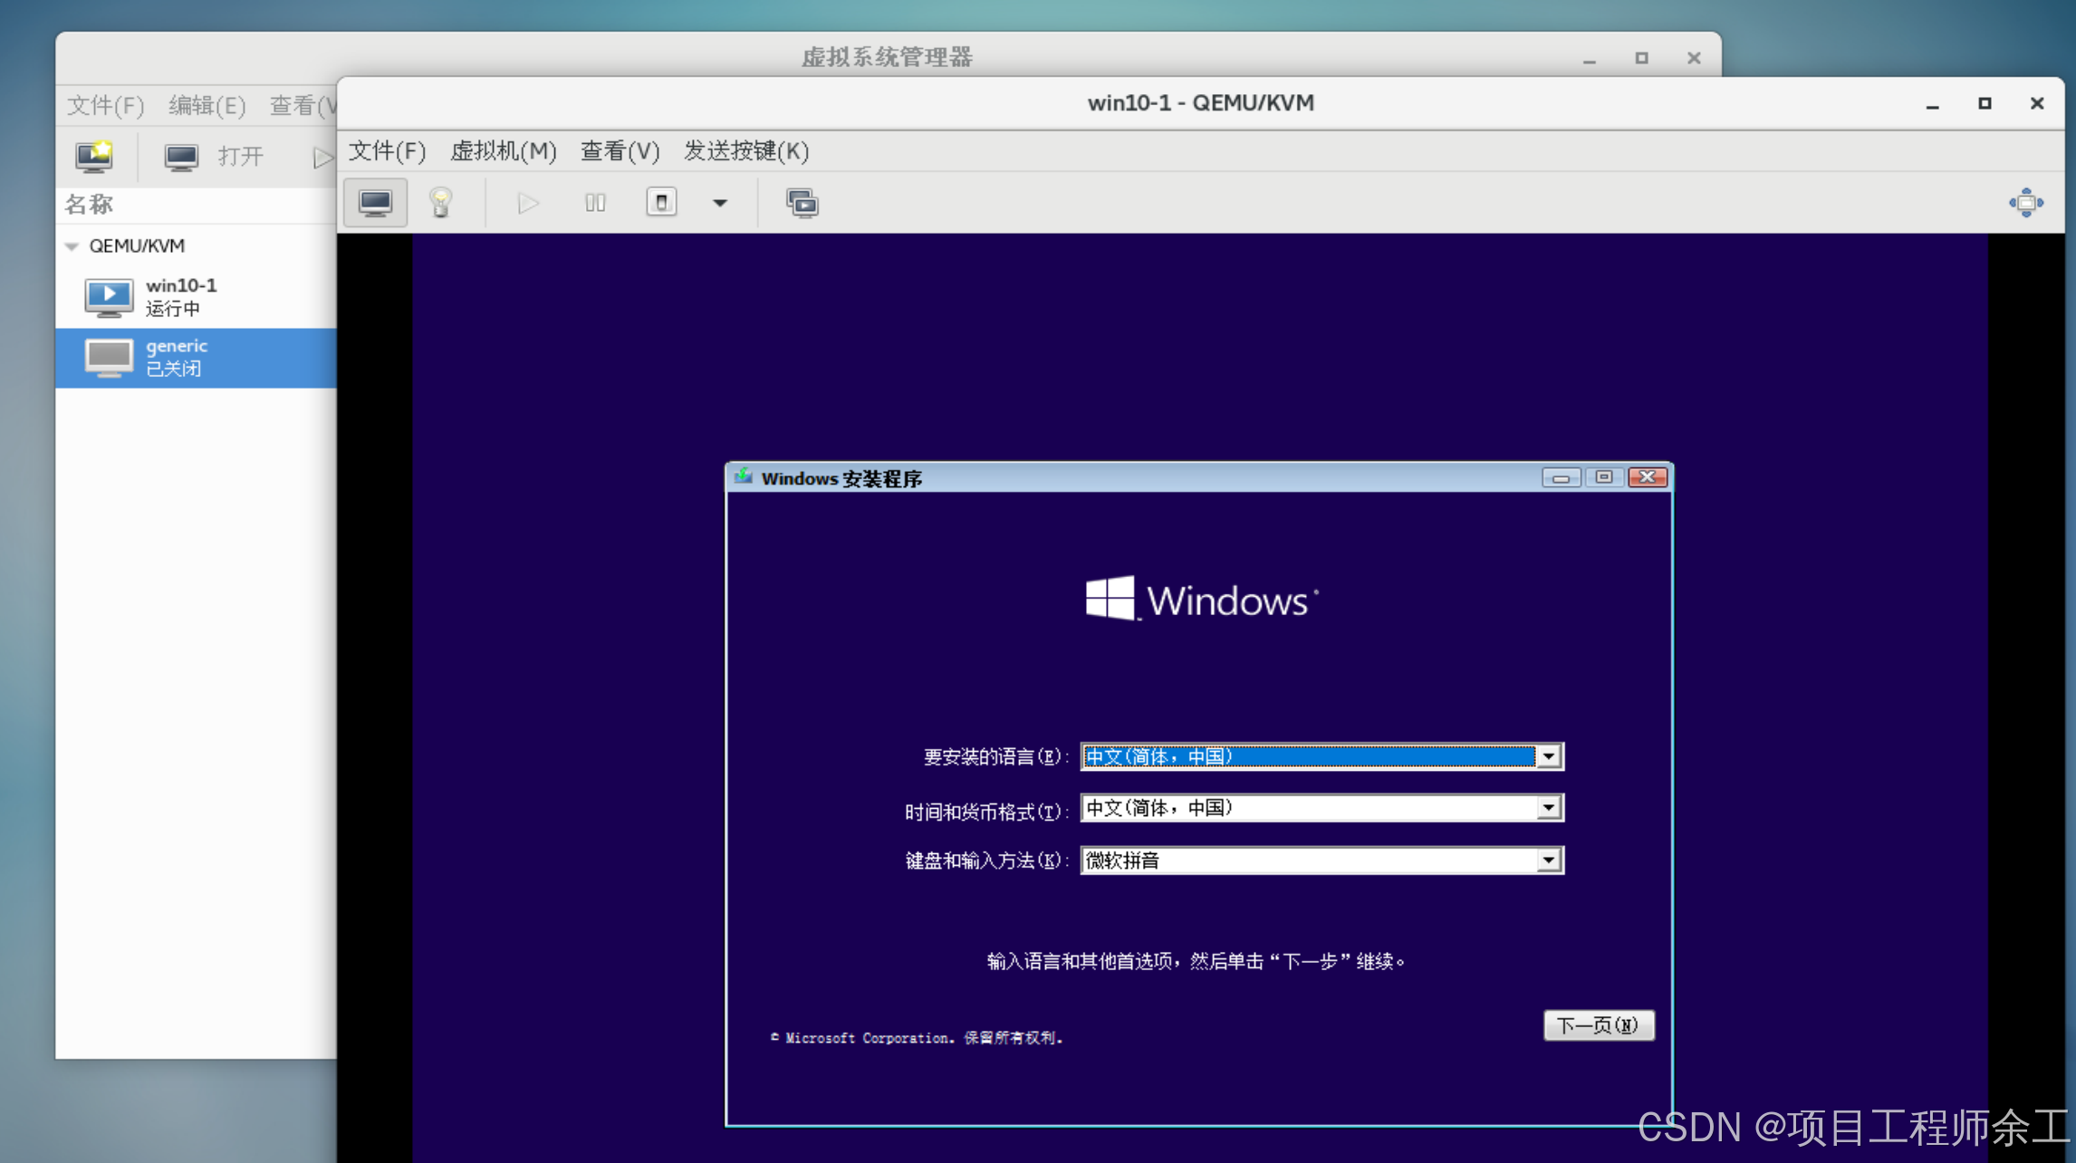Pause the virtual machine
The width and height of the screenshot is (2076, 1163).
pyautogui.click(x=595, y=203)
